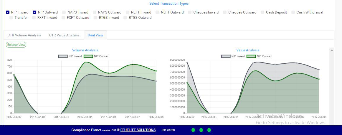The image size is (342, 135).
Task: Enable the NEFT Inward checkbox
Action: tap(128, 12)
